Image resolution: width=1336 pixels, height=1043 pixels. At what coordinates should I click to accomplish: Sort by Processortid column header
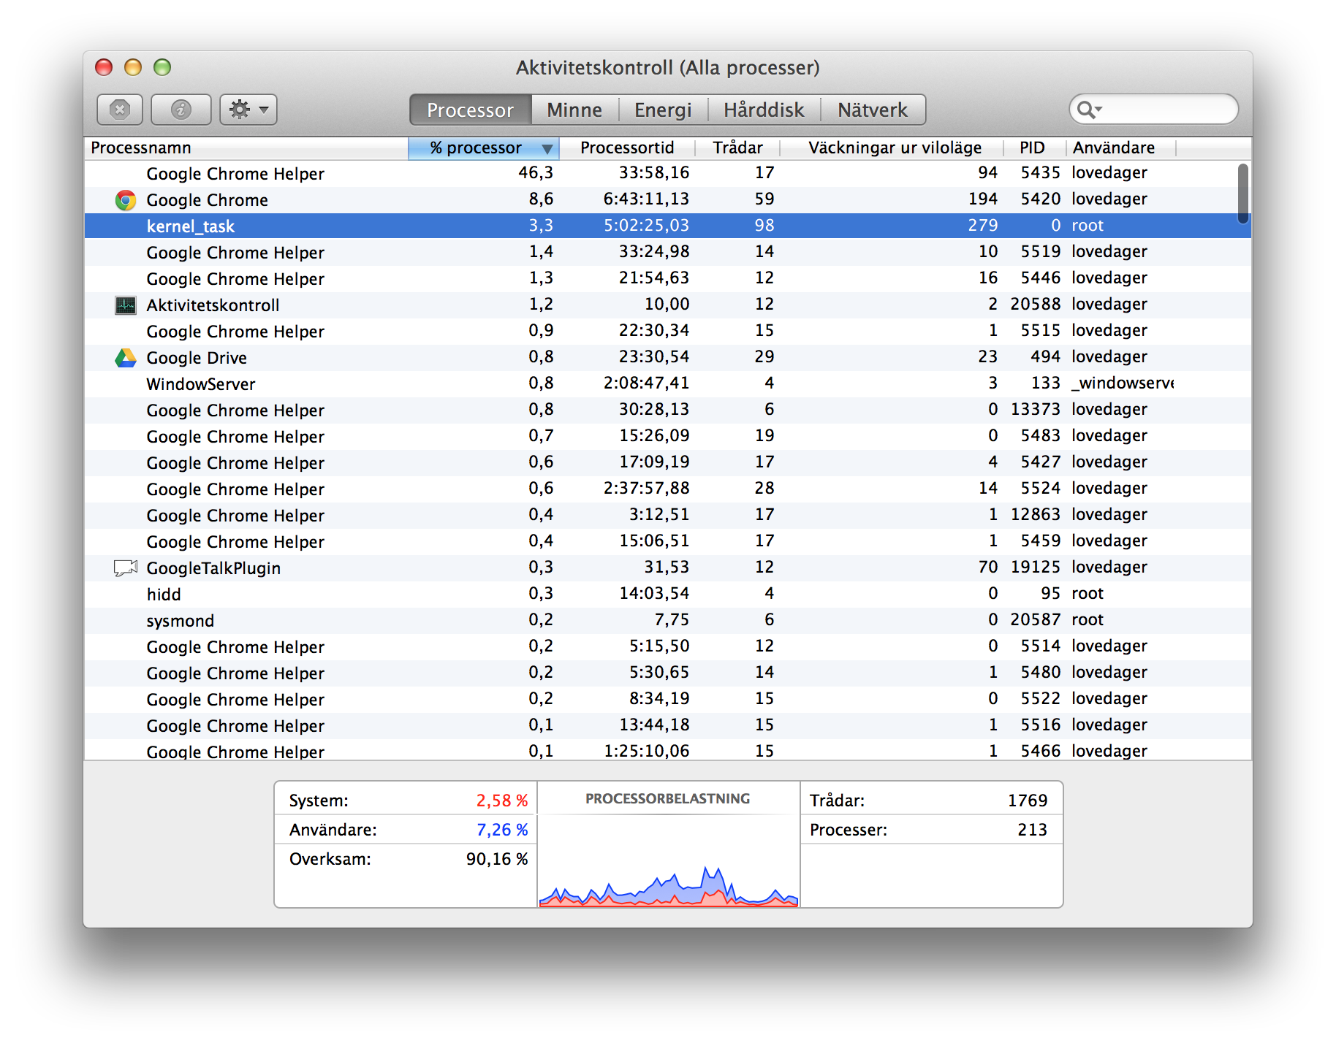627,148
